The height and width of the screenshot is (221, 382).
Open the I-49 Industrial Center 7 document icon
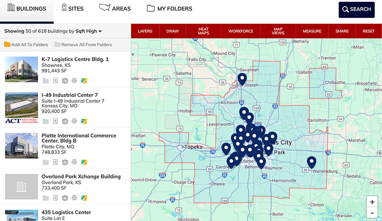coord(55,121)
